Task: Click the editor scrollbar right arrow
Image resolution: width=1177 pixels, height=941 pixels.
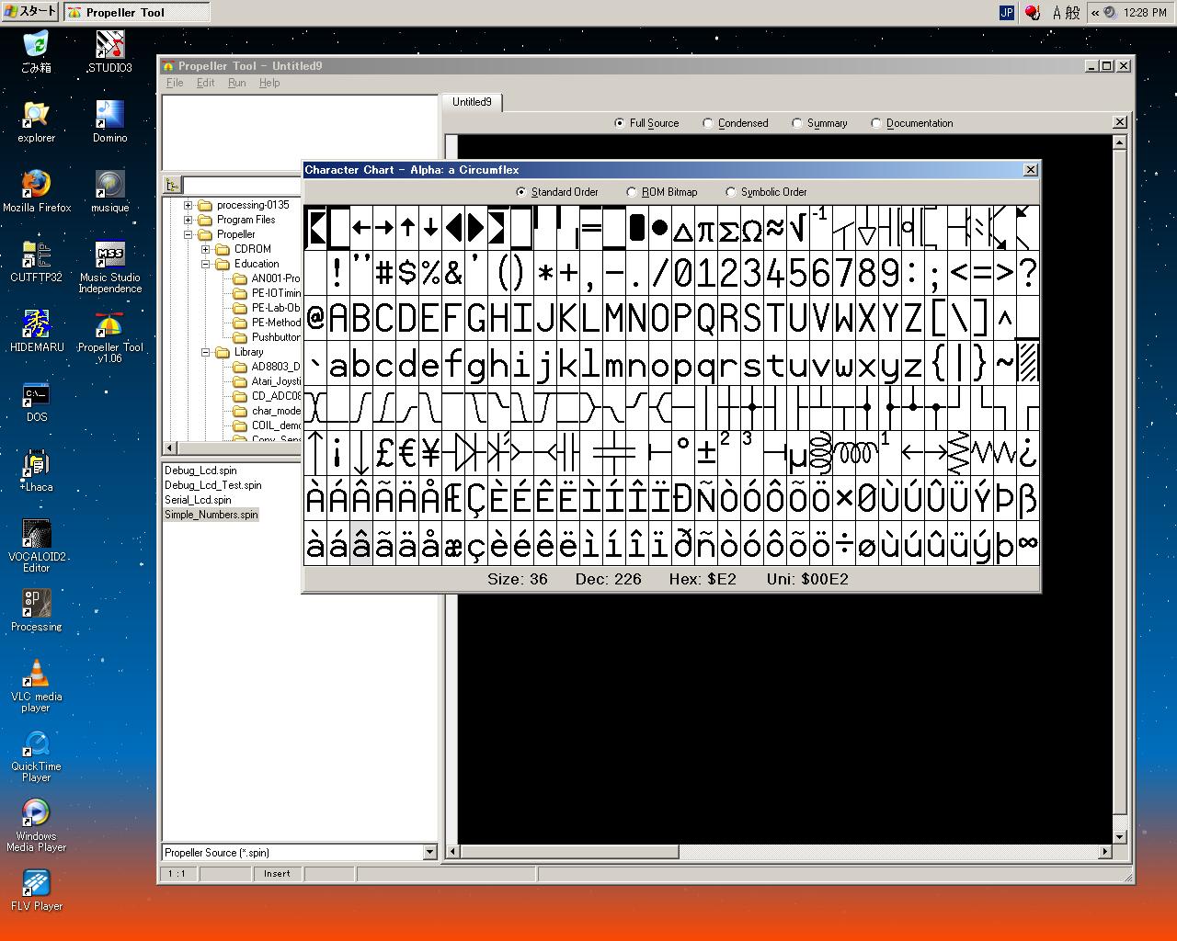Action: coord(1105,852)
